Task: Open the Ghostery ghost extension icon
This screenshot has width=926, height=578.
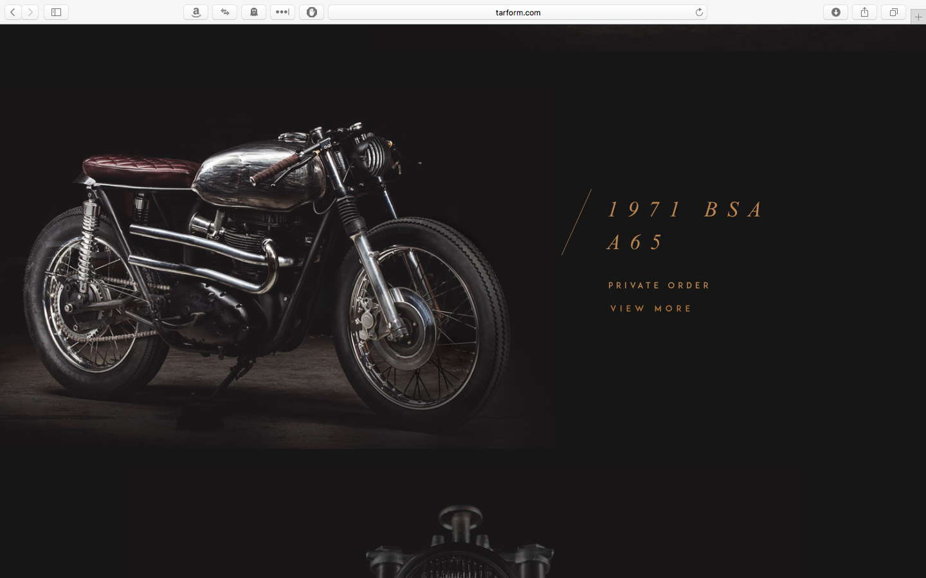Action: 254,12
